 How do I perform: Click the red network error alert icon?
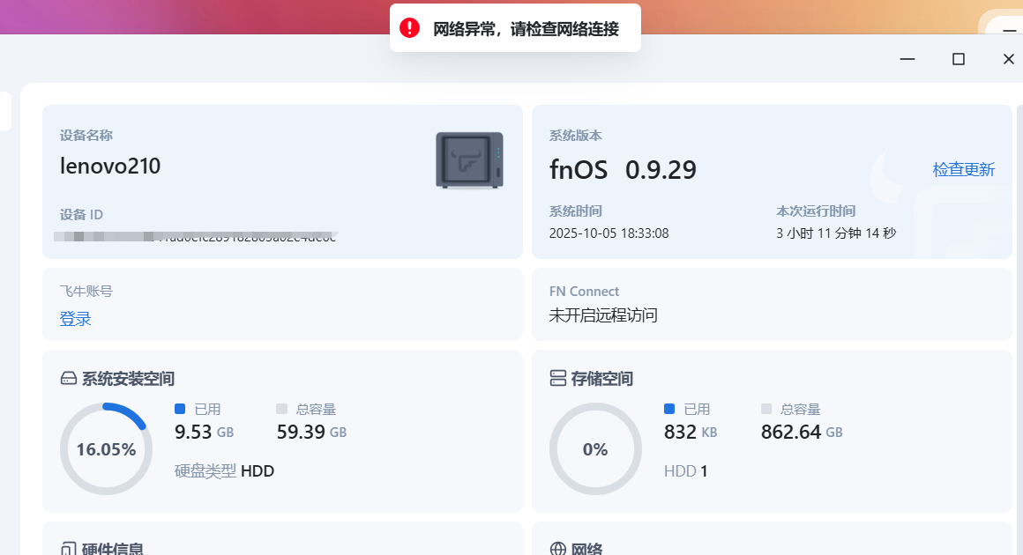pyautogui.click(x=410, y=28)
